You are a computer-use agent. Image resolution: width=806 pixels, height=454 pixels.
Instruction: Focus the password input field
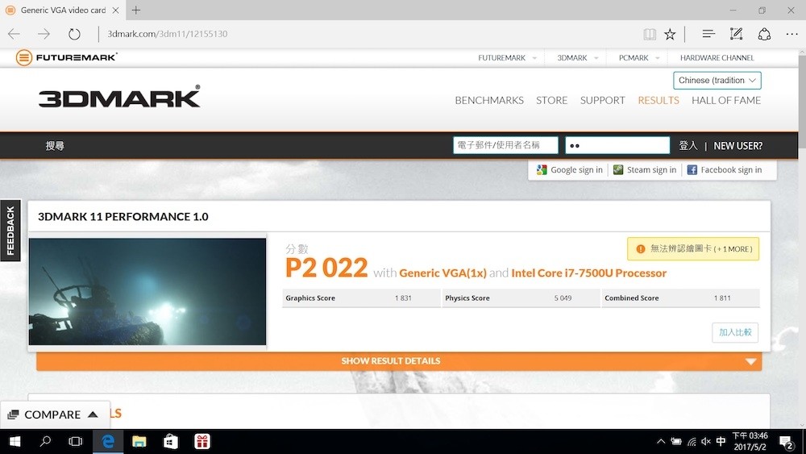(617, 145)
